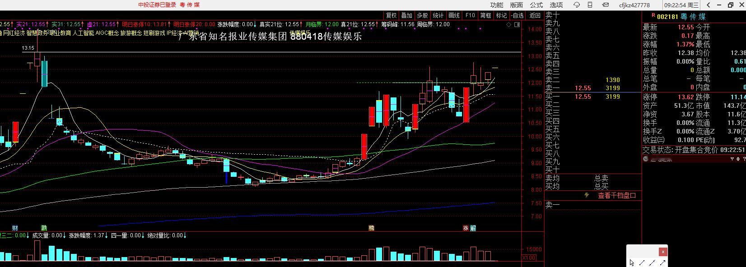Click the 卖一 price 12.55 in order book
Viewport: 746px width, 267px height.
click(x=583, y=88)
